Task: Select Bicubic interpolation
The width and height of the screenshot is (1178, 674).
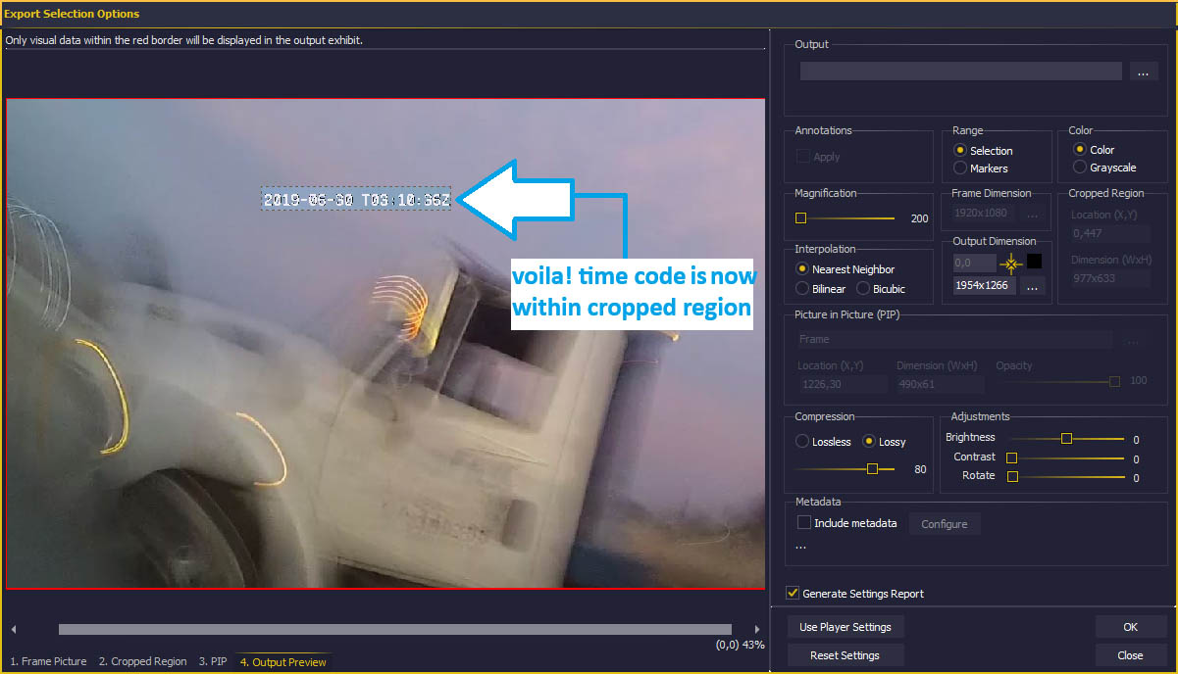Action: [881, 289]
